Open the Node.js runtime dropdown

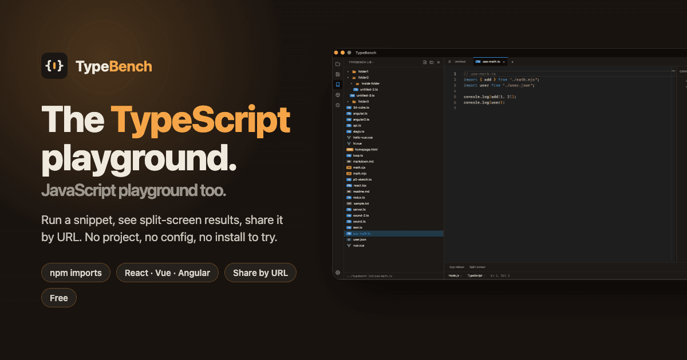pos(455,275)
